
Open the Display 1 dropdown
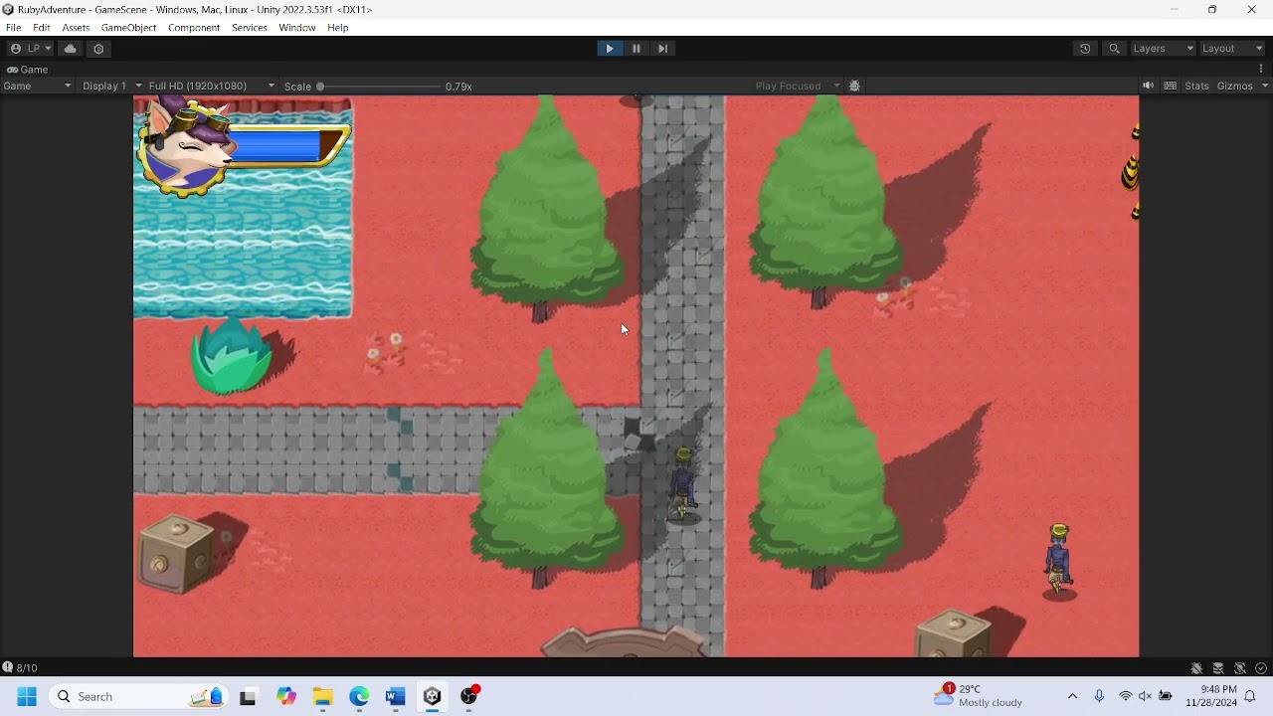coord(111,86)
